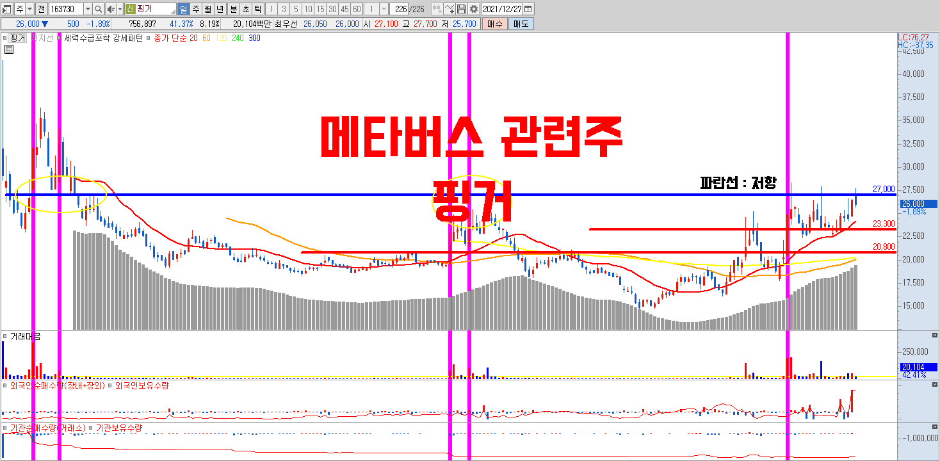
Task: Click the LC:76.27 readout text
Action: coord(914,37)
